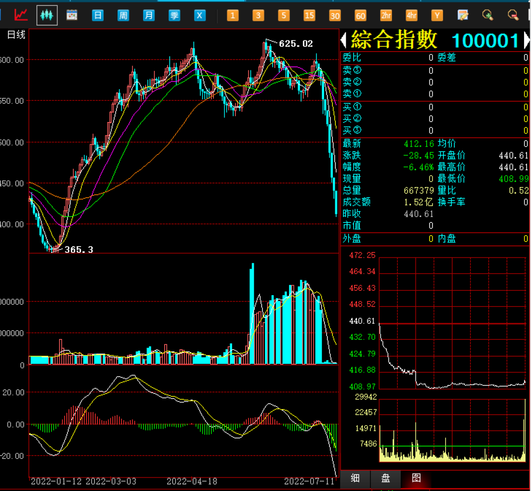Click the blue X period button
This screenshot has width=531, height=491.
tap(200, 15)
